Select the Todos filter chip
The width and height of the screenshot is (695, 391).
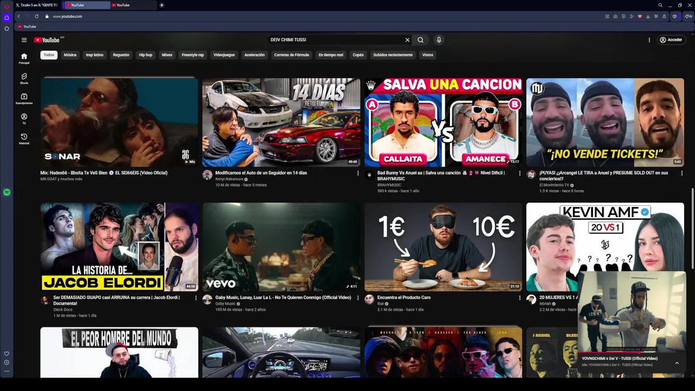[x=49, y=55]
